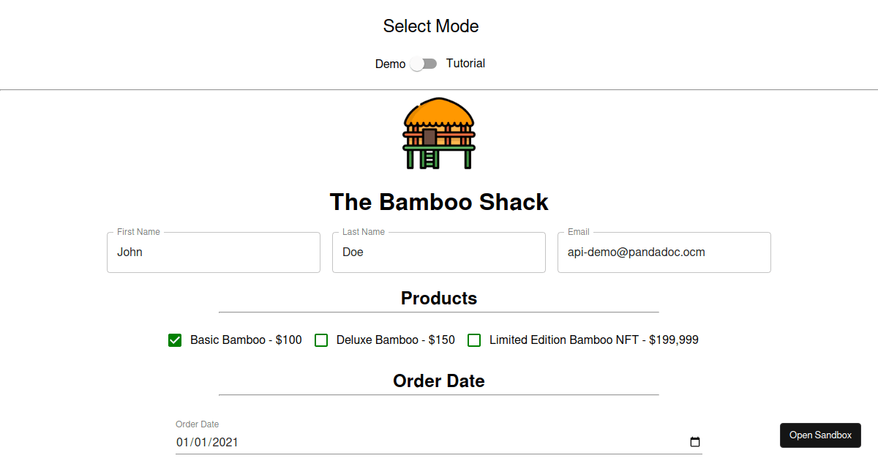
Task: Focus the Last Name field
Action: (x=439, y=252)
